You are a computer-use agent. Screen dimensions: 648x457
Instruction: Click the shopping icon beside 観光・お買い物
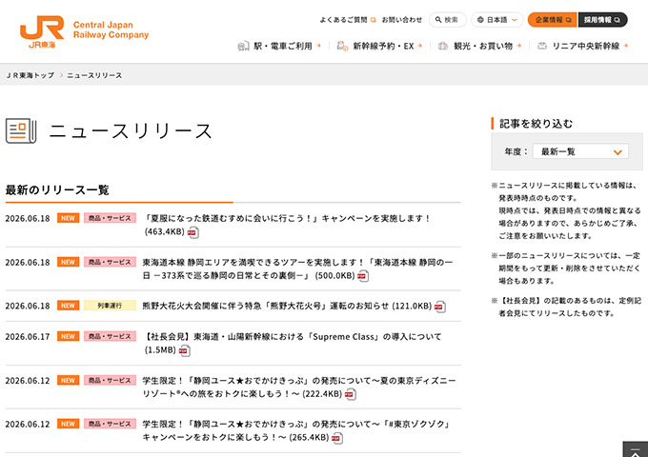[443, 47]
